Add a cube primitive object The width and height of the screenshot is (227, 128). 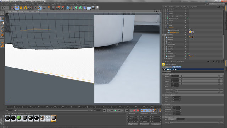68,7
